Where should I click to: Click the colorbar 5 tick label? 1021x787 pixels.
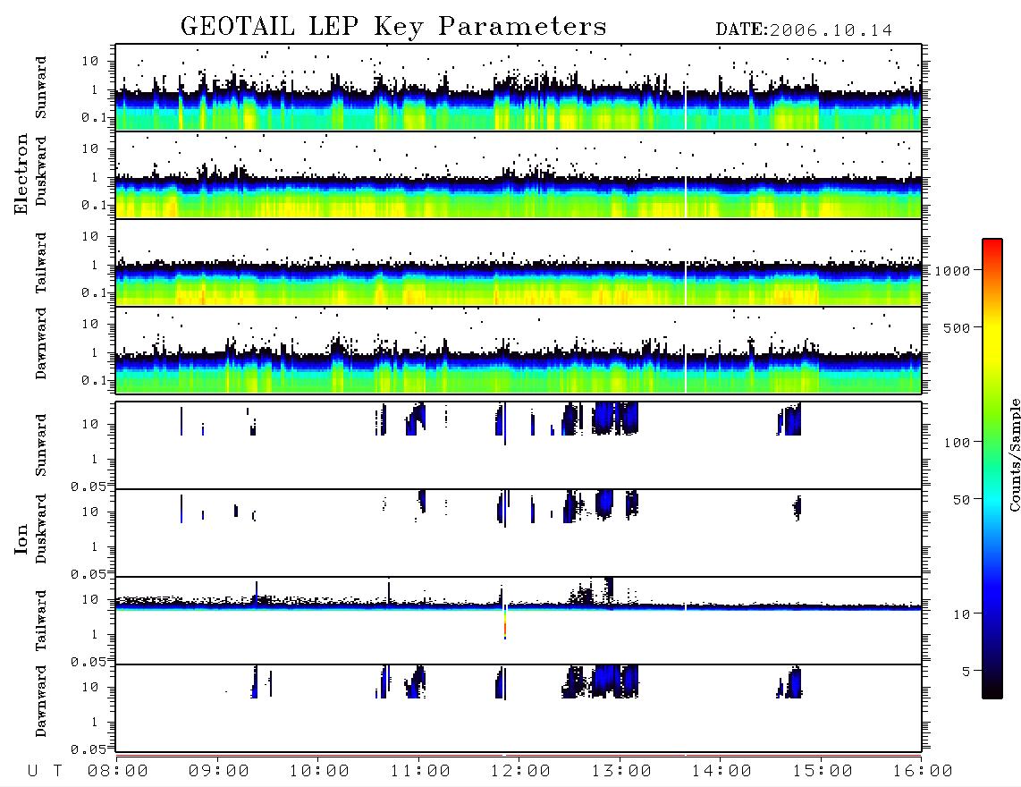tap(966, 672)
